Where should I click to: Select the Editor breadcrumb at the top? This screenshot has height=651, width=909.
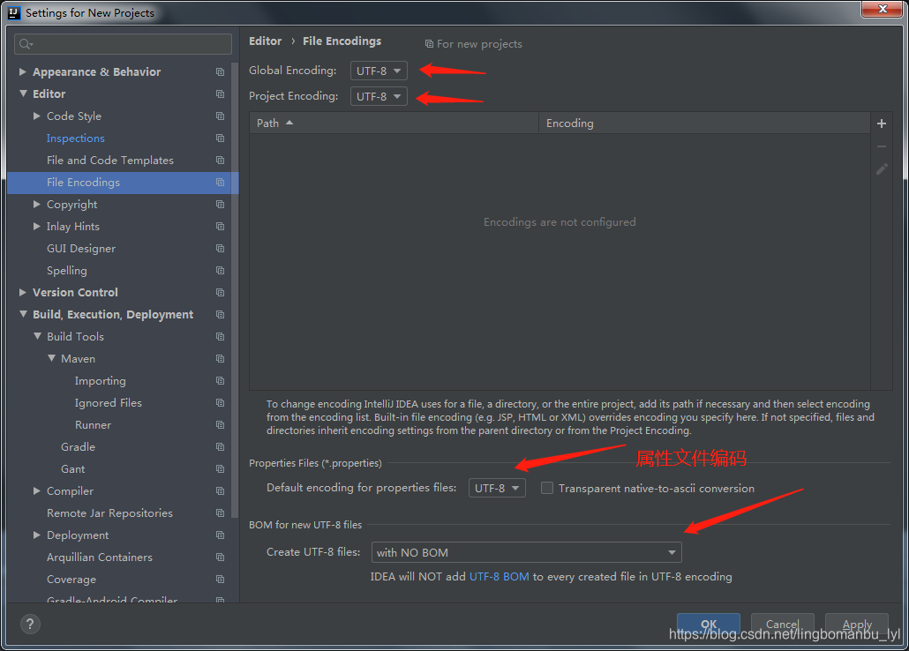coord(265,41)
